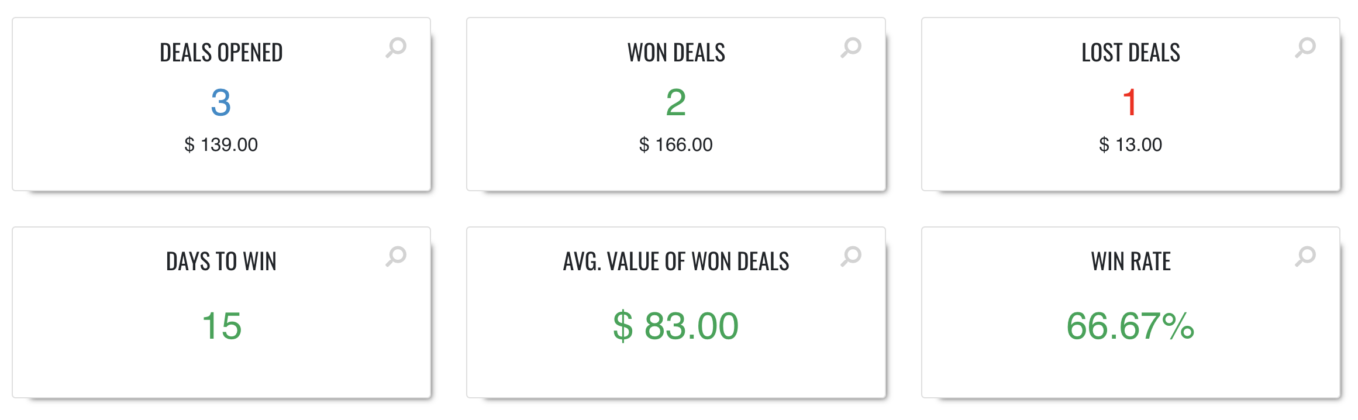The width and height of the screenshot is (1358, 420).
Task: Click the DEALS OPENED card title
Action: (x=221, y=53)
